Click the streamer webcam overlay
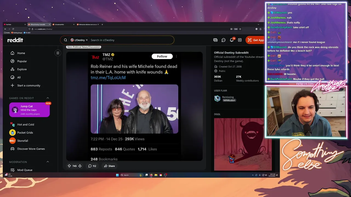 point(306,111)
